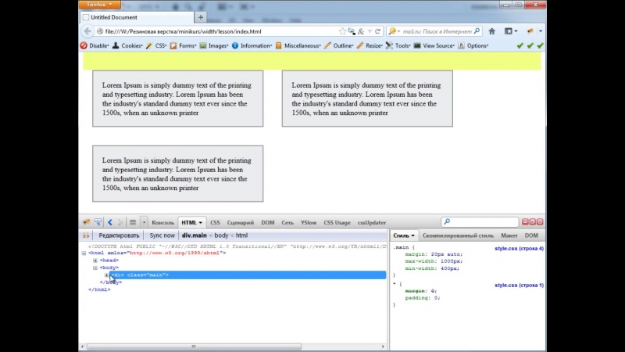The image size is (625, 352).
Task: Open the Information menu
Action: pyautogui.click(x=252, y=45)
